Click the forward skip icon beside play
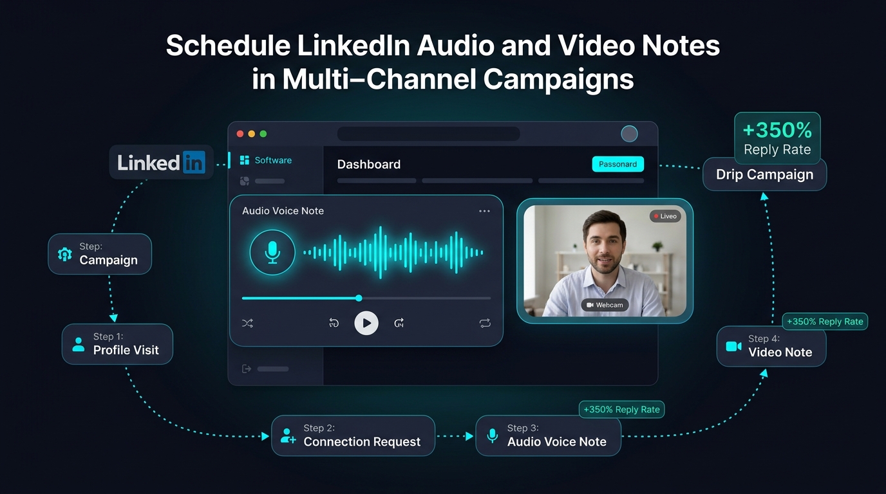This screenshot has width=886, height=494. click(x=399, y=323)
